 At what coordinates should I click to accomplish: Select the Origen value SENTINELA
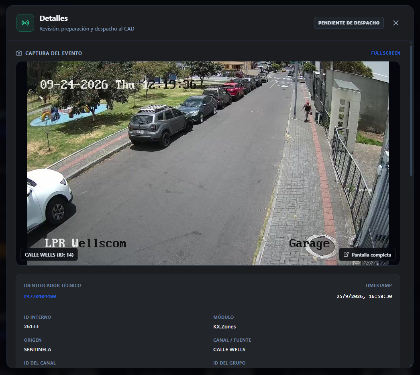(37, 350)
